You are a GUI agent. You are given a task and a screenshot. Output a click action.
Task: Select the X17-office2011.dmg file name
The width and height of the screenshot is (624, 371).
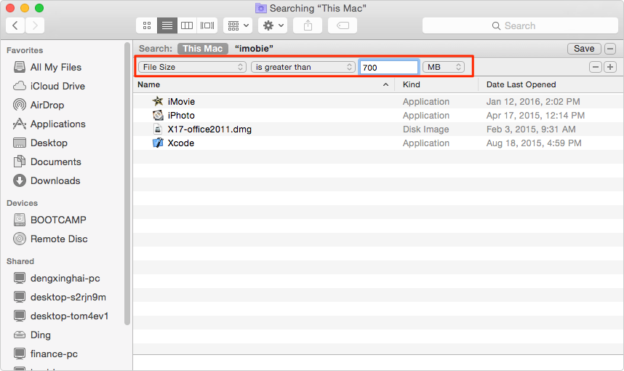click(x=209, y=129)
